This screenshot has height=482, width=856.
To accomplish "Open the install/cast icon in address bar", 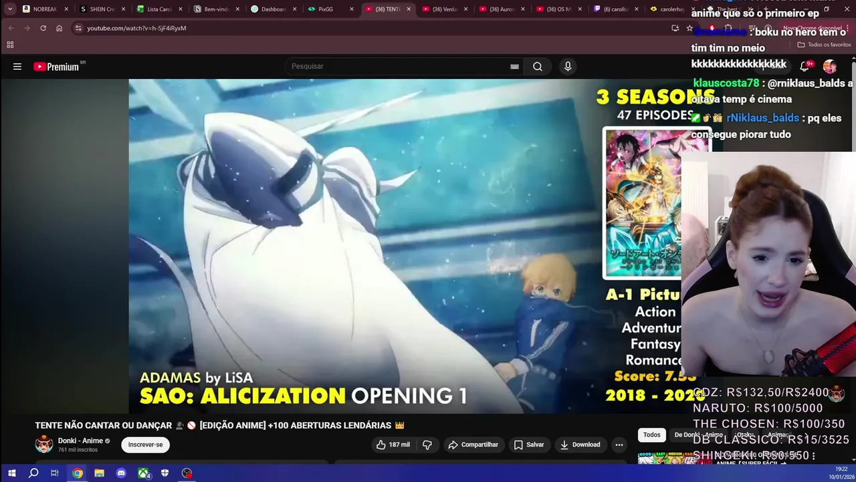I will [675, 28].
